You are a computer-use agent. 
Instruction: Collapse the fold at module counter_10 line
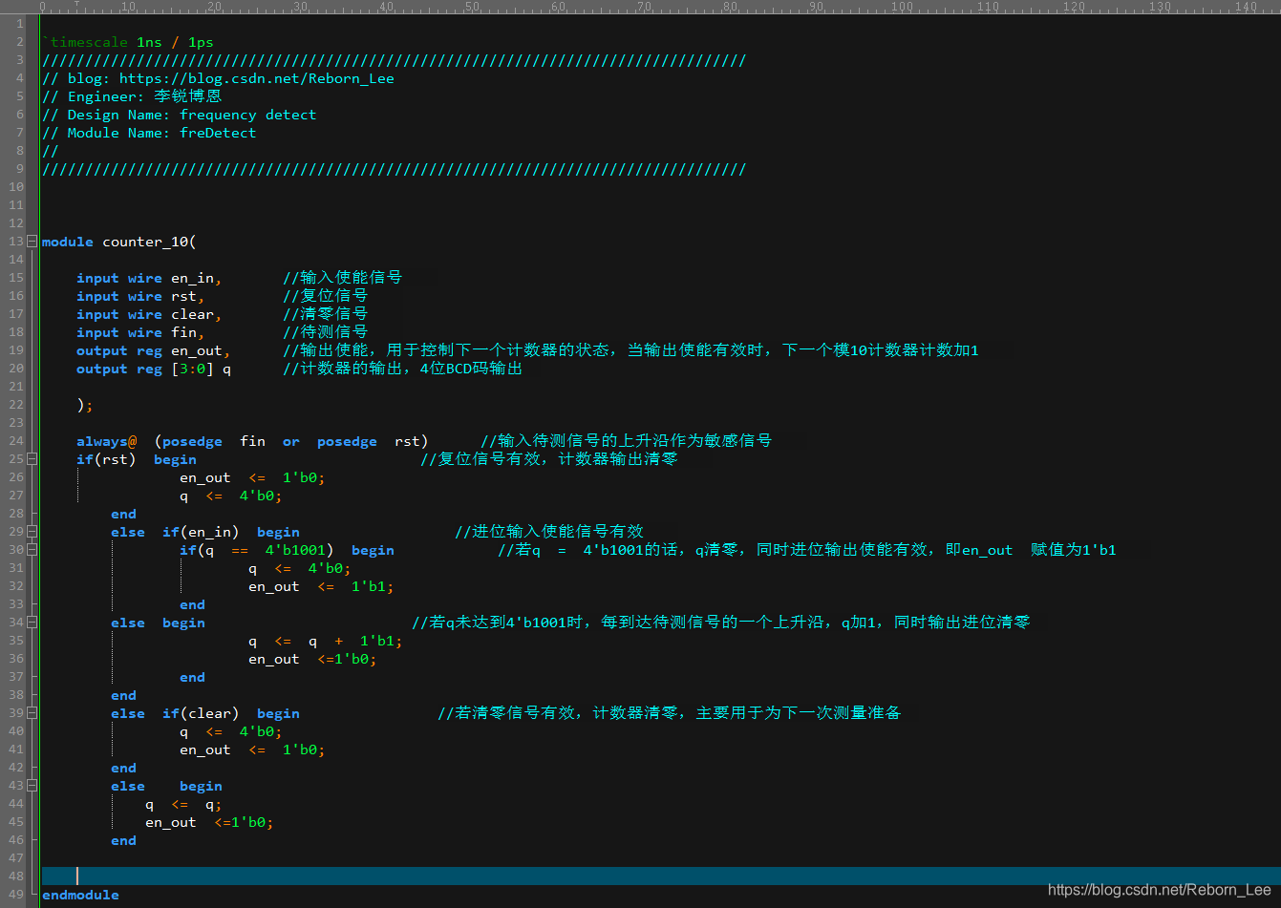point(32,242)
